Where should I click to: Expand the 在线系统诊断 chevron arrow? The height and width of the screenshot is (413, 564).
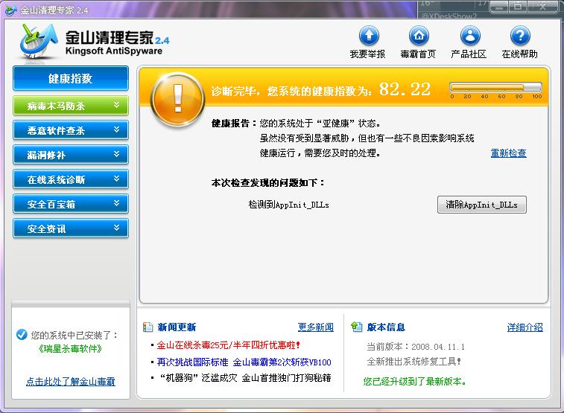116,179
